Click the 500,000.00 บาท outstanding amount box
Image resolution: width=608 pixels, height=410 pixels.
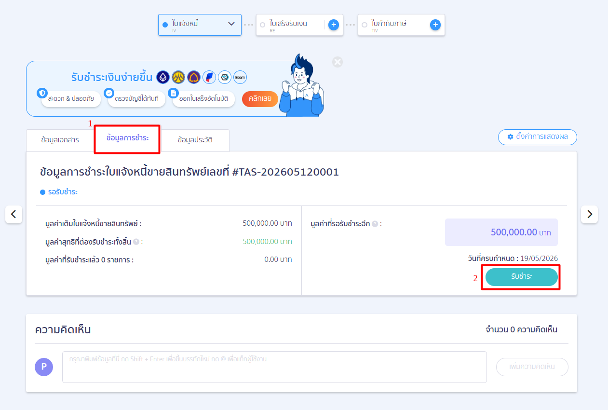coord(501,232)
